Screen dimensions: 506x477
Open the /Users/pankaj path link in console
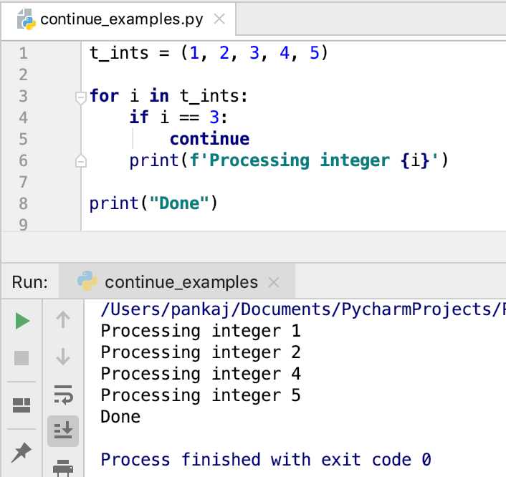(x=301, y=309)
